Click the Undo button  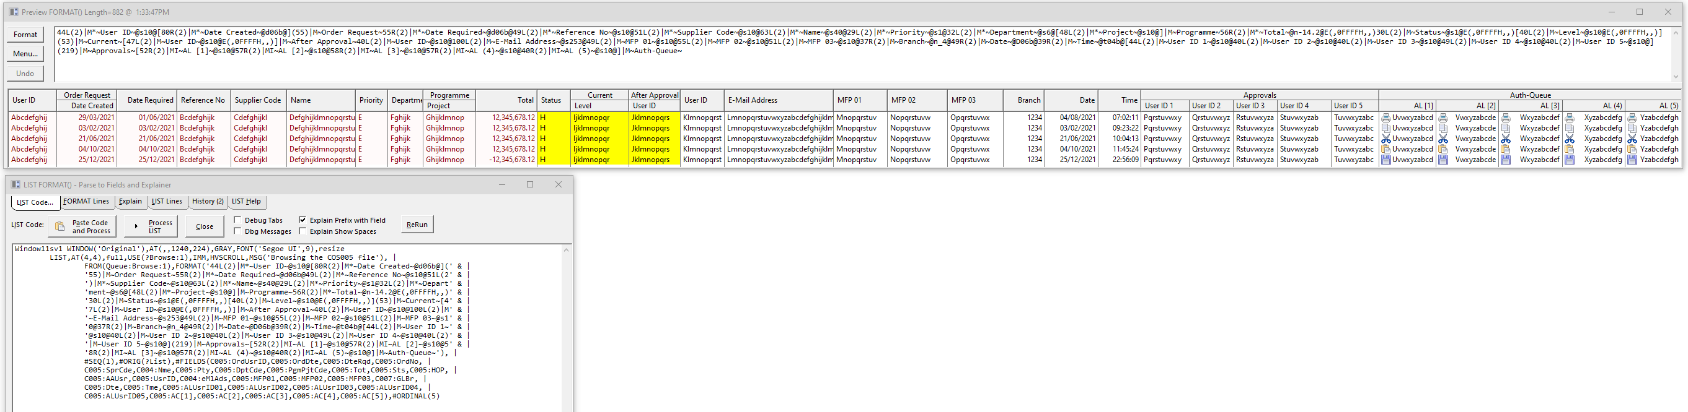[25, 73]
